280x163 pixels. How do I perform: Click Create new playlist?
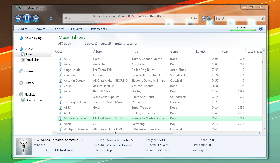tap(35, 100)
